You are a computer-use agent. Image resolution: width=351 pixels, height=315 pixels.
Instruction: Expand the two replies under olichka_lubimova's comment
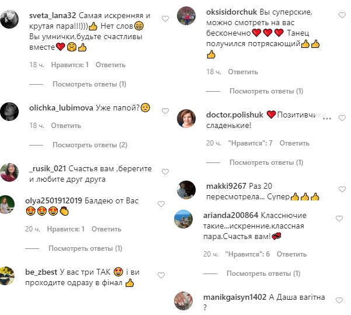click(x=90, y=145)
